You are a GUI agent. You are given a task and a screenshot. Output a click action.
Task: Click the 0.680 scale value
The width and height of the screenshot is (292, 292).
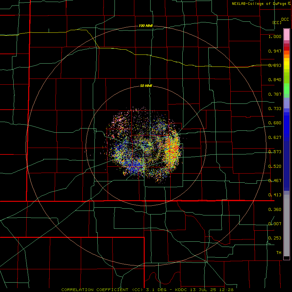click(x=275, y=123)
